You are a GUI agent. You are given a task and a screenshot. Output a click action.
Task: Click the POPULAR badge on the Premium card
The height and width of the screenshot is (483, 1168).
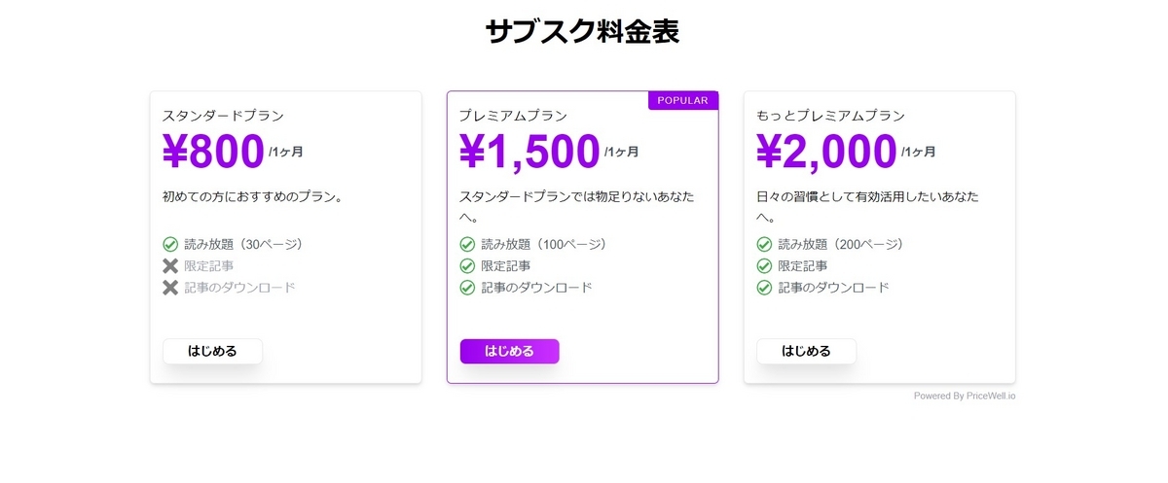pos(682,100)
